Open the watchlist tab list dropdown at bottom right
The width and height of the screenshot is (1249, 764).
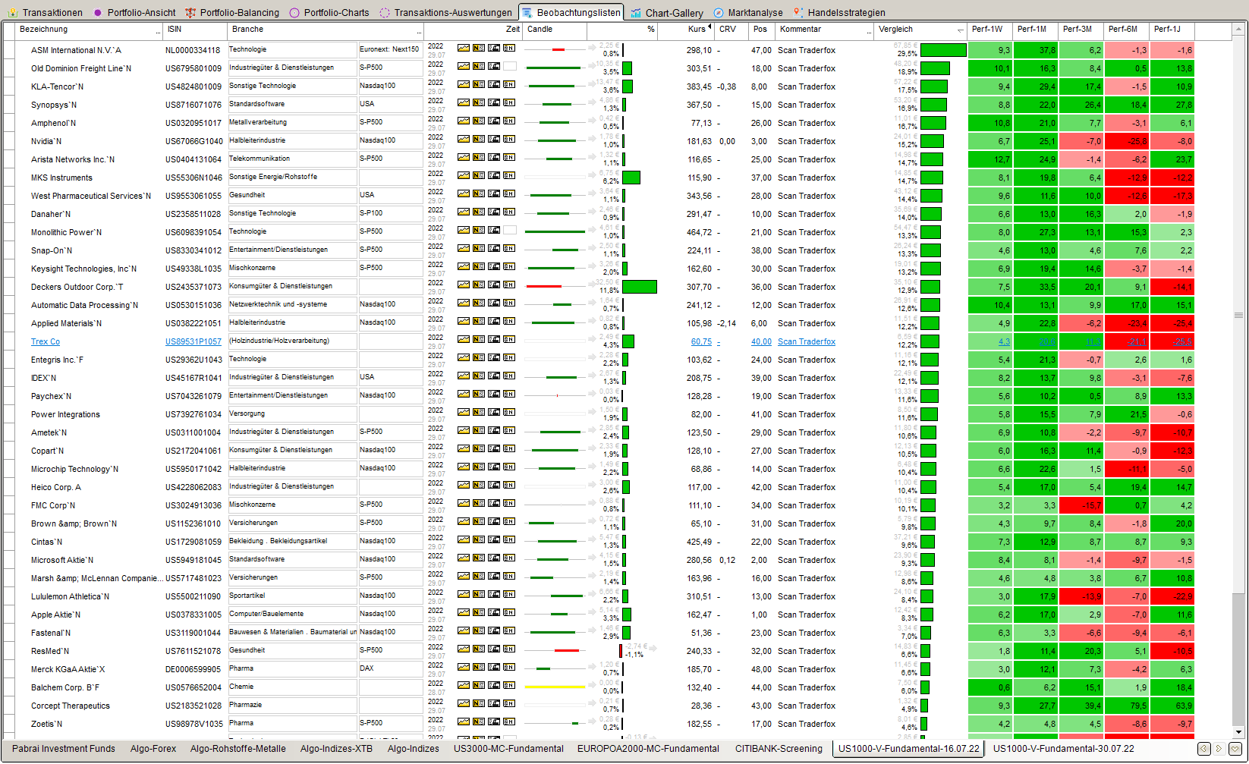[x=1235, y=749]
